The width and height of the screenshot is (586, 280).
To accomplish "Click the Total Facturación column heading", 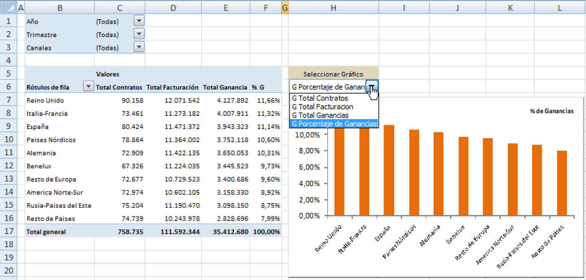I will [172, 88].
